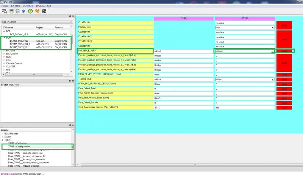This screenshot has height=175, width=303.
Task: Click the Protocol column header
Action: click(59, 28)
